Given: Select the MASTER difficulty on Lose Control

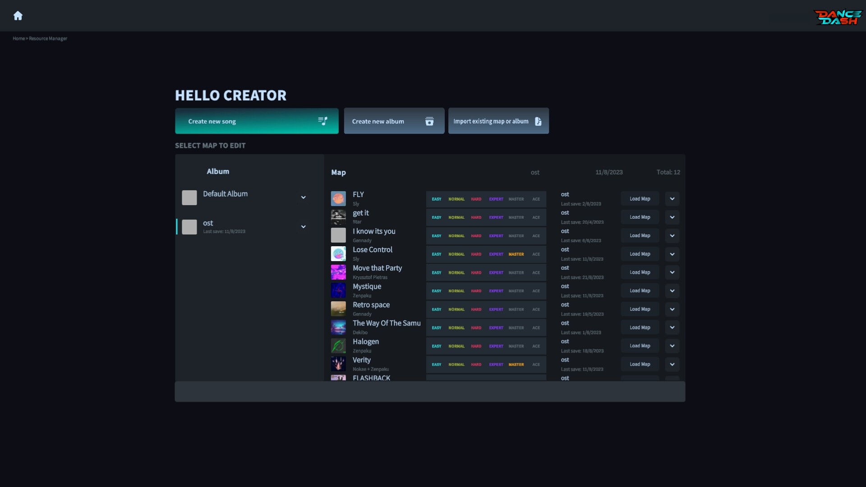Looking at the screenshot, I should [516, 254].
